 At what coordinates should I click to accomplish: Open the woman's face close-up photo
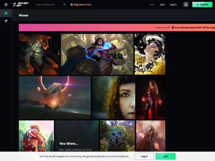click(113, 97)
